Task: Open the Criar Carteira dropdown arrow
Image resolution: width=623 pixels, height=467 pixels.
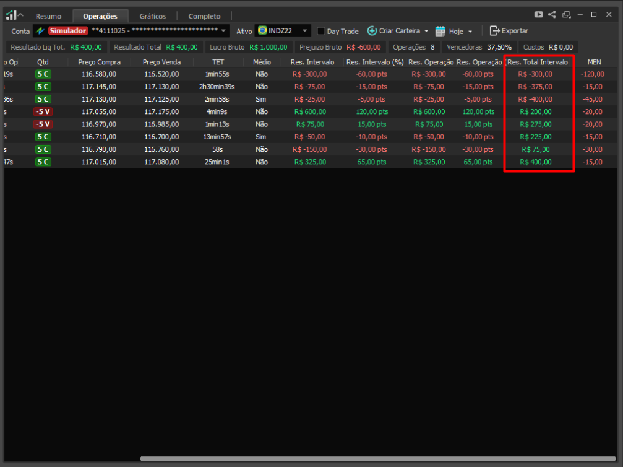Action: pos(426,31)
